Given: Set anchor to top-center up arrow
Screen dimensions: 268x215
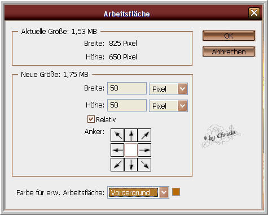Looking at the screenshot, I should pyautogui.click(x=131, y=135).
